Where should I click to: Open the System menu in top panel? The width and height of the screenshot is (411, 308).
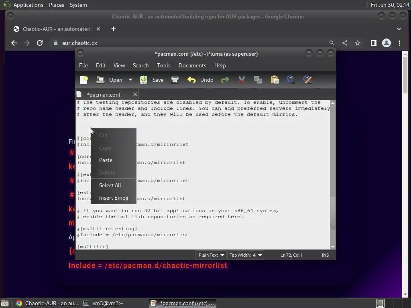click(x=78, y=5)
